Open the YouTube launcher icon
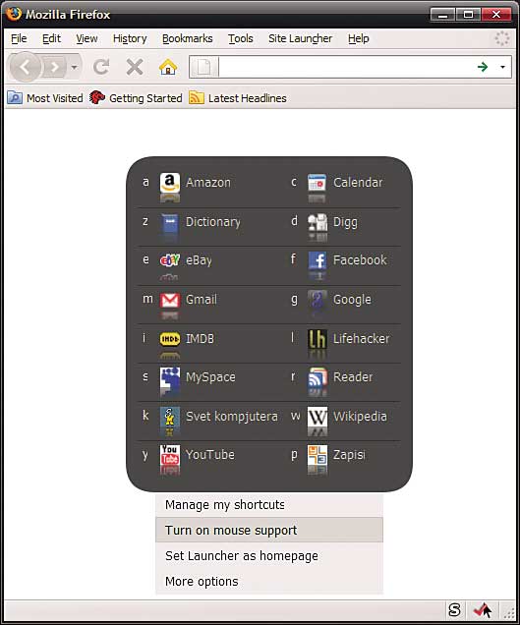Screen dimensions: 520x625 (170, 455)
